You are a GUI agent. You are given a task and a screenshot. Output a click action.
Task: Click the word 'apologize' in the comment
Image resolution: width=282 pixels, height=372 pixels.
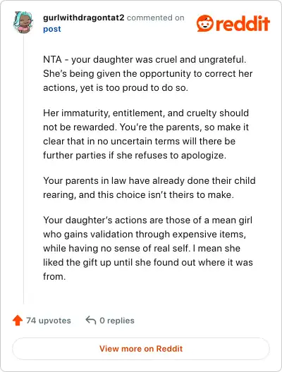click(x=204, y=156)
